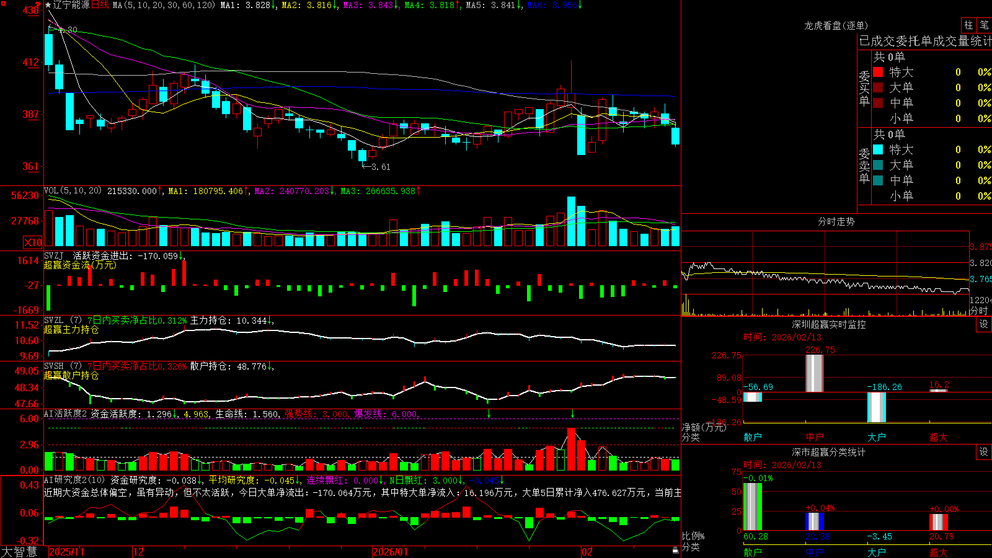Click green 散户 60.28 ratio bar
This screenshot has height=558, width=992.
click(752, 507)
